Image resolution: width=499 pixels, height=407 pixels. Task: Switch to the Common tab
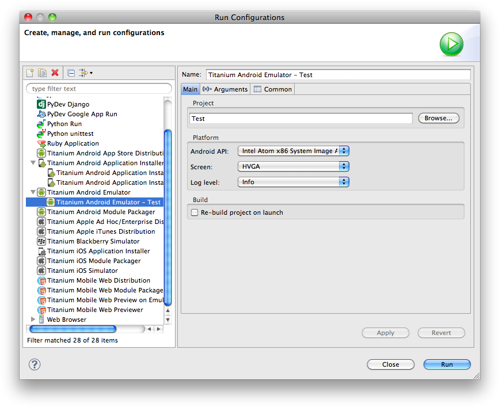point(273,89)
